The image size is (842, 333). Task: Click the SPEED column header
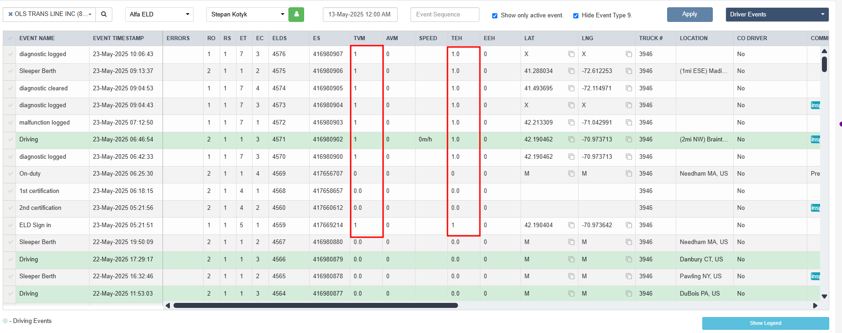(428, 38)
